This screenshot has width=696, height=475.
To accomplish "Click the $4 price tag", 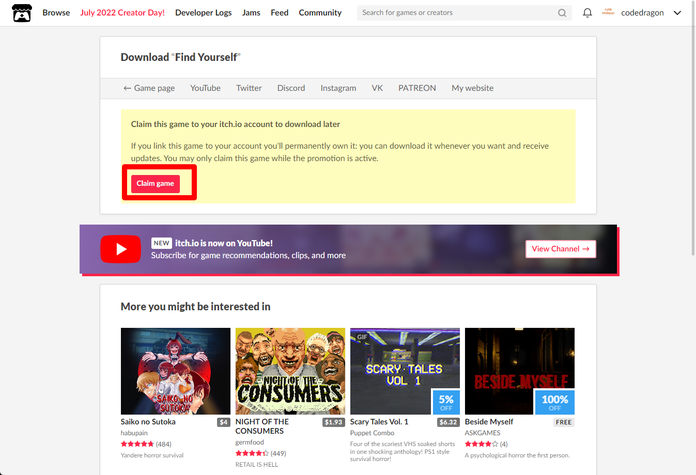I will point(224,422).
